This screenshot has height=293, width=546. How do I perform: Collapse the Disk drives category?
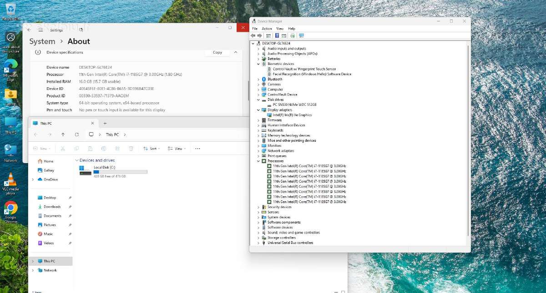258,99
